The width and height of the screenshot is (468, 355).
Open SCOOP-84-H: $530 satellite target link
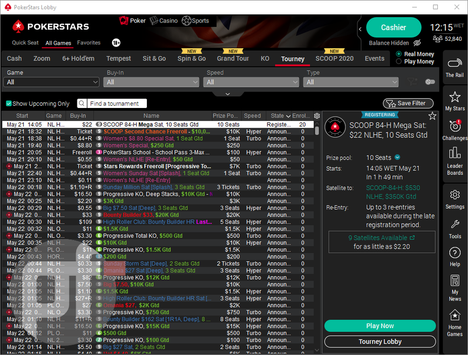pyautogui.click(x=393, y=192)
